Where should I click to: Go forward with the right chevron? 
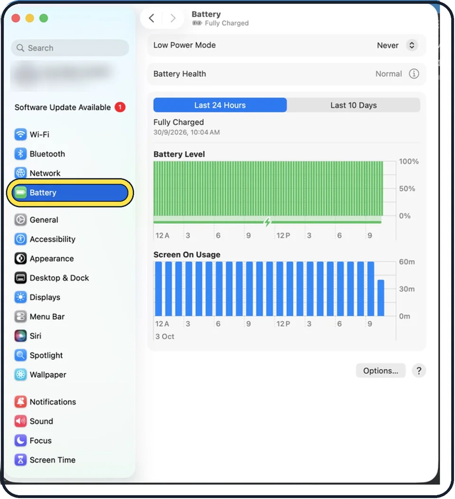pyautogui.click(x=173, y=18)
